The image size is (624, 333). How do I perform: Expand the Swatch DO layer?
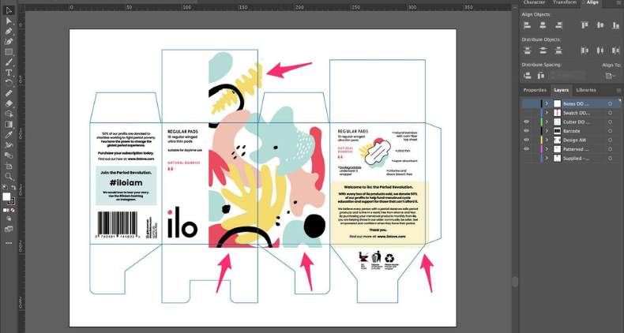point(547,113)
